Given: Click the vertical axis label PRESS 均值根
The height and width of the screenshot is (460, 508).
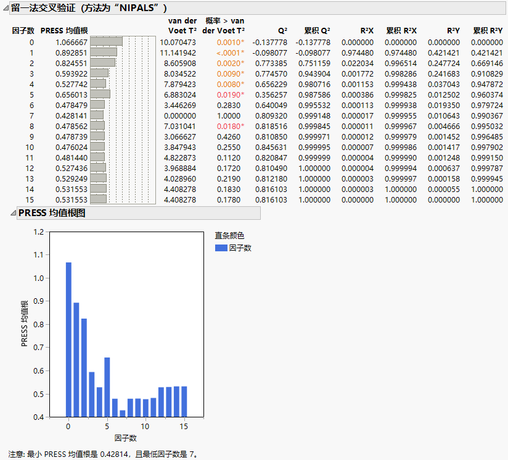Looking at the screenshot, I should tap(25, 324).
